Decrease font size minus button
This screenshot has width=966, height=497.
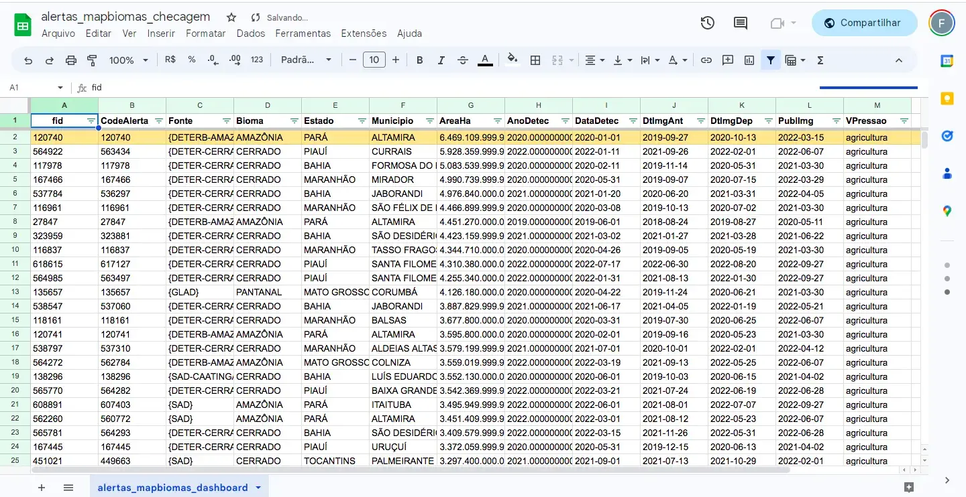tap(353, 60)
